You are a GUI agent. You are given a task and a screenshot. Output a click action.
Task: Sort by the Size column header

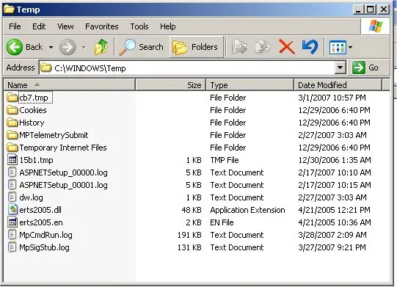click(171, 85)
